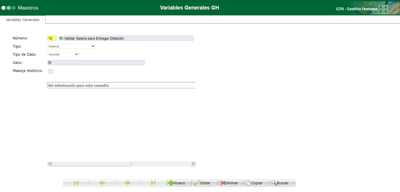Select the Variables Generales tab
Viewport: 400px width, 192px height.
tap(23, 20)
